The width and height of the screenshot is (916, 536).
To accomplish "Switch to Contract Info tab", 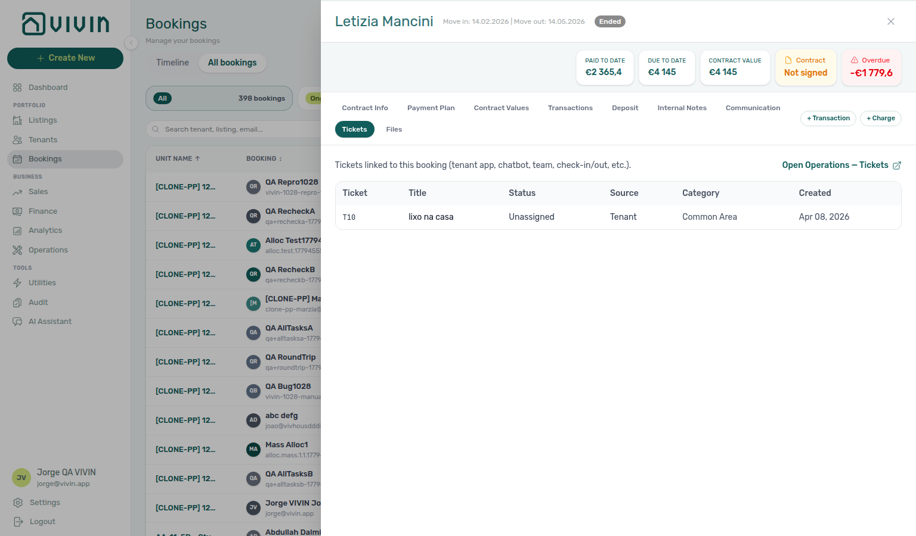I will pos(365,108).
